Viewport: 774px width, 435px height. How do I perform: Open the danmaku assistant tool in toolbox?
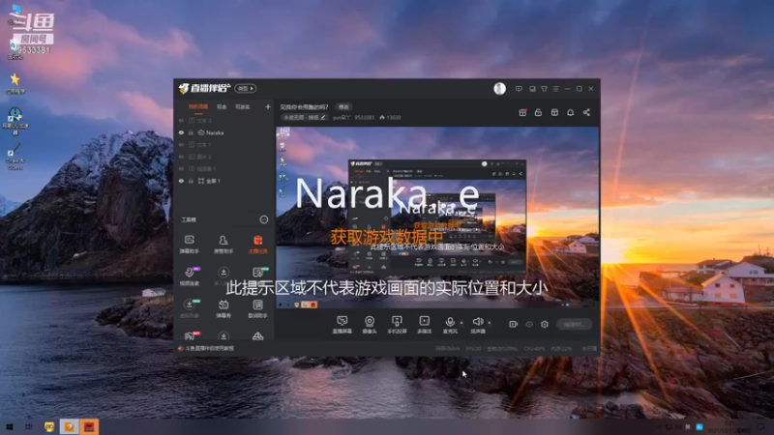(189, 244)
